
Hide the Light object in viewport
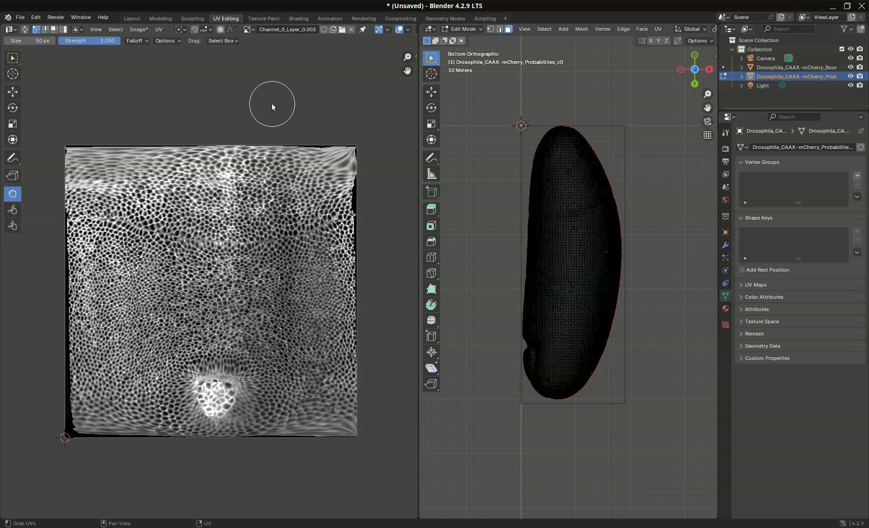(850, 86)
